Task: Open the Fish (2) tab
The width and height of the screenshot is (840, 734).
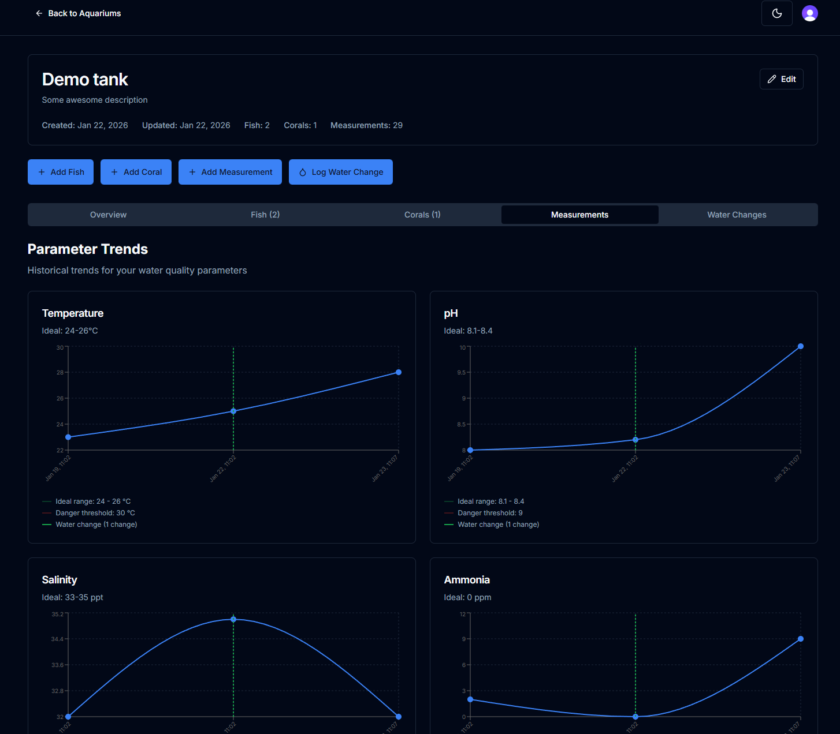Action: pos(265,215)
